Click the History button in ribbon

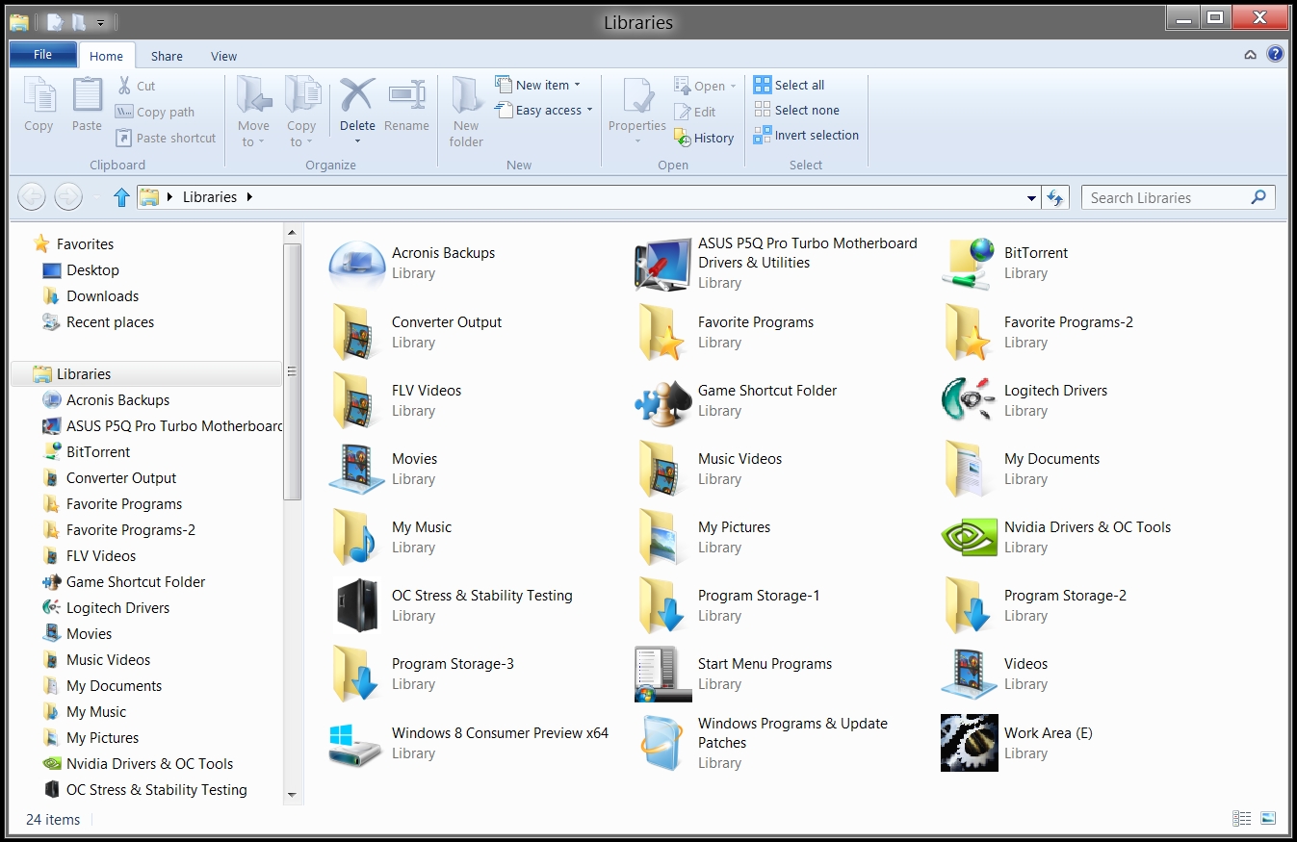705,138
